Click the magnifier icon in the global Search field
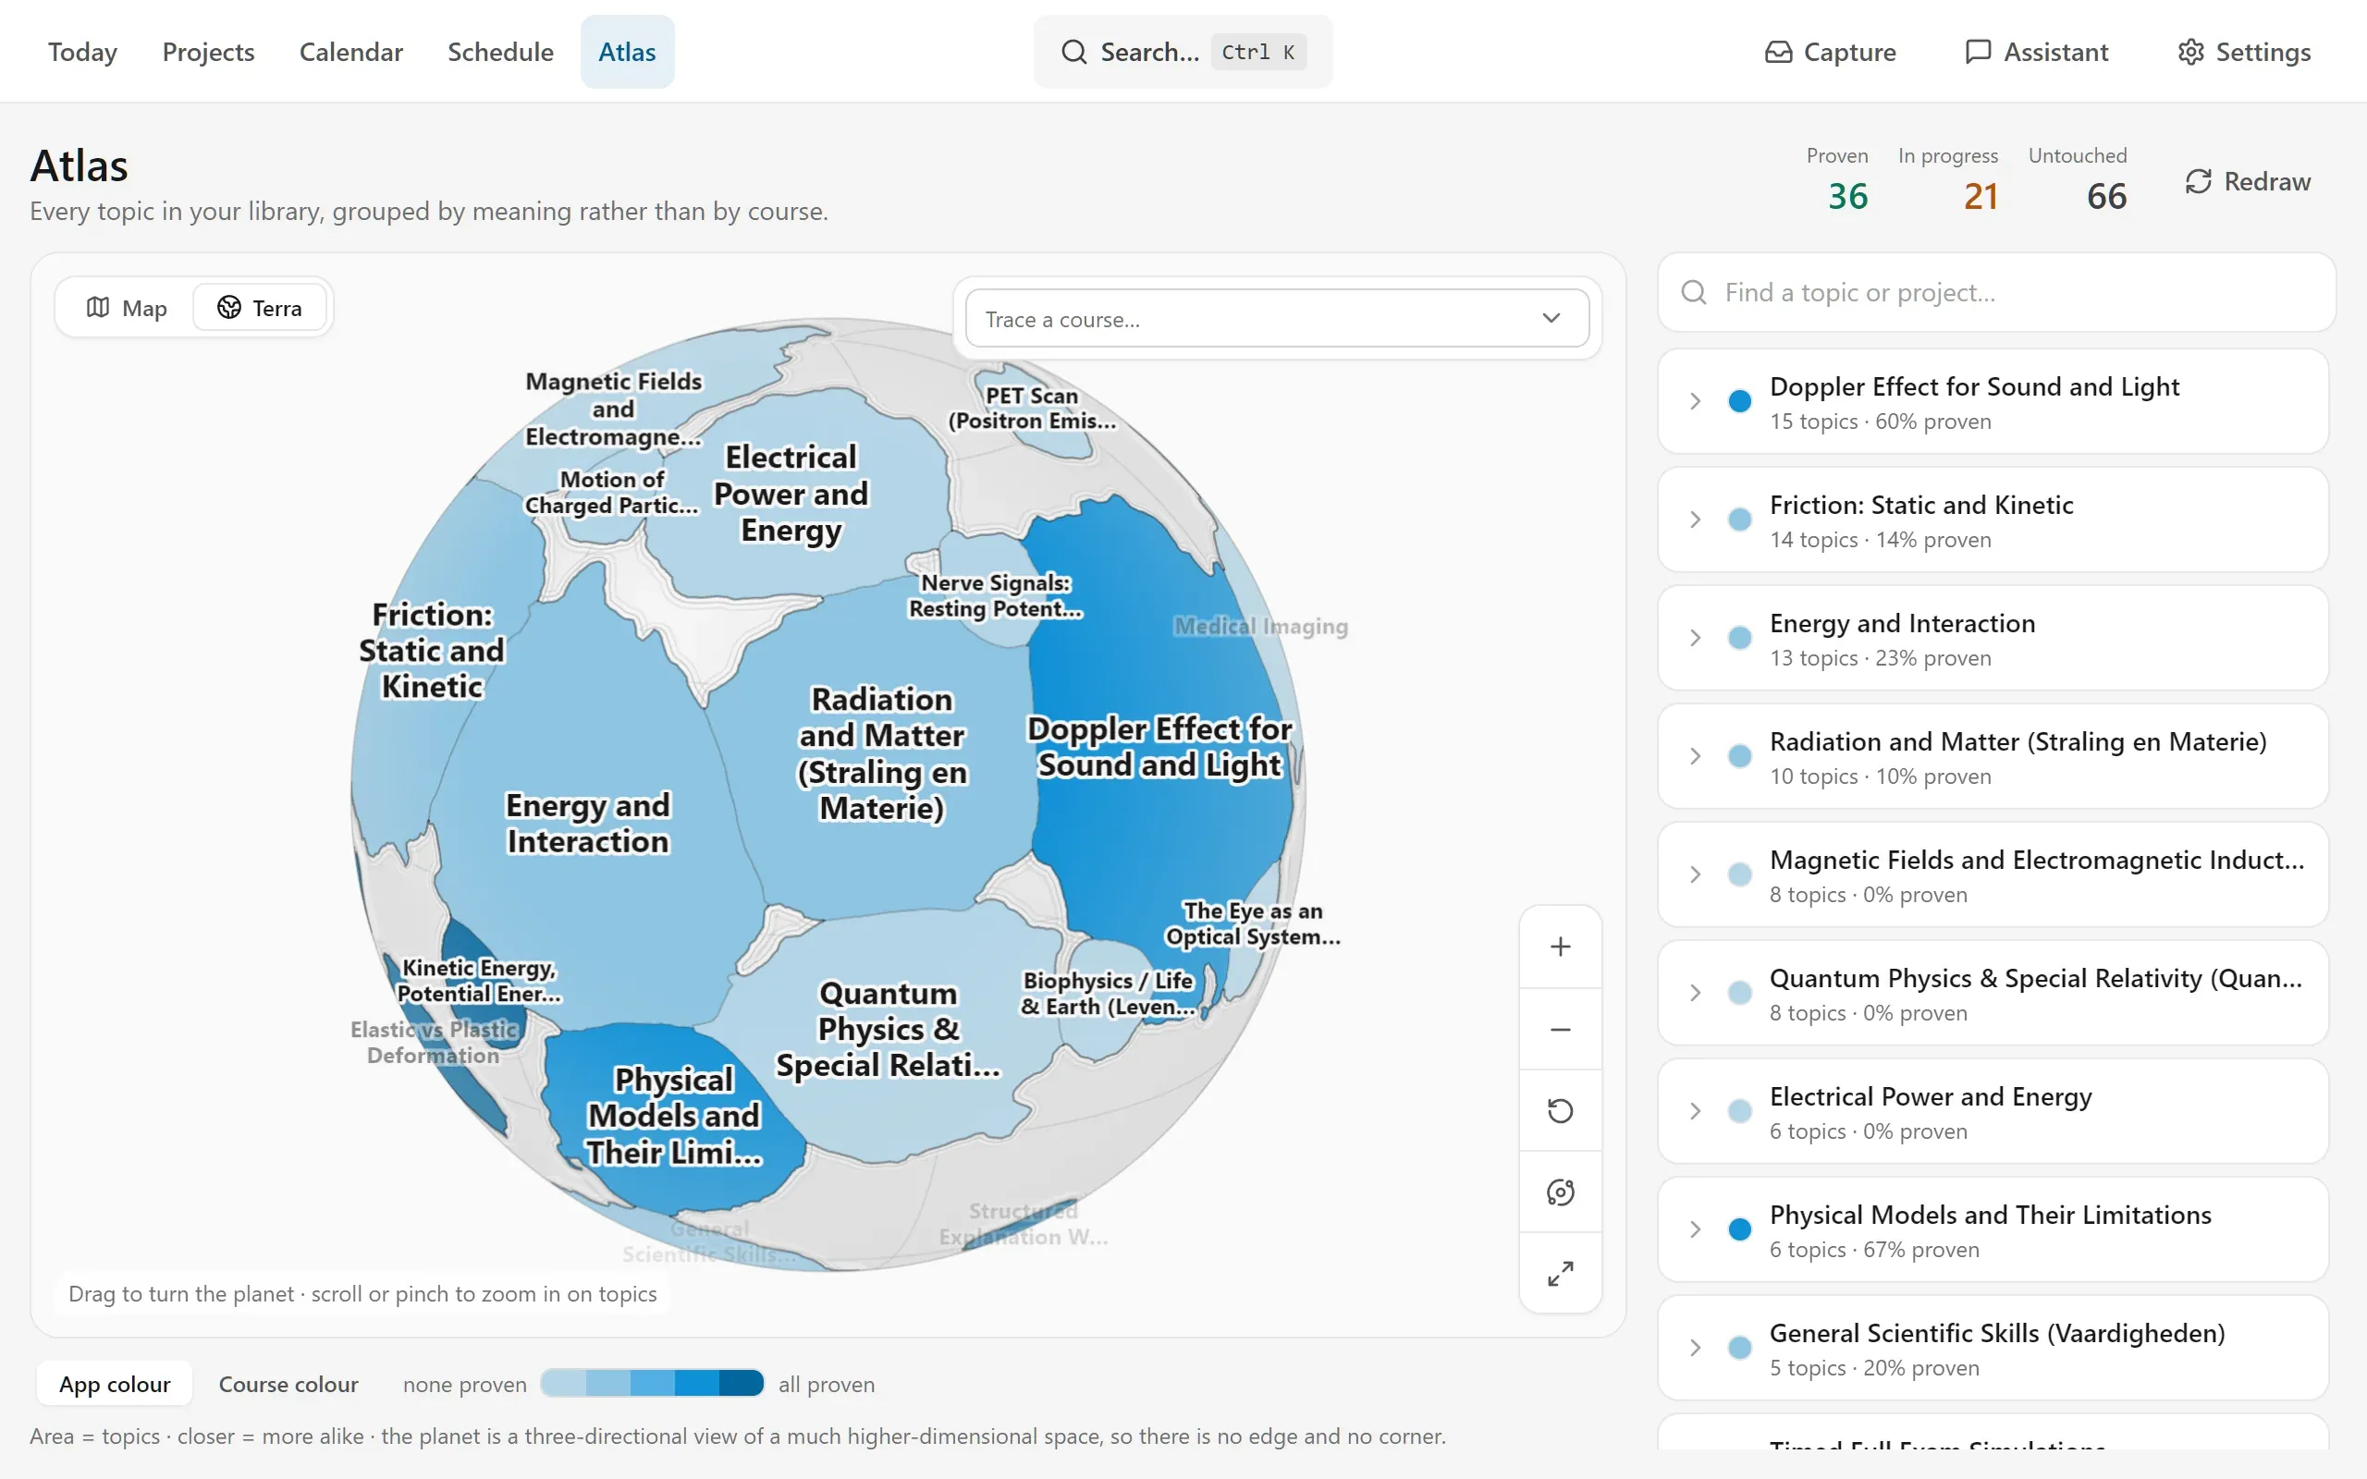Image resolution: width=2367 pixels, height=1479 pixels. coord(1074,52)
